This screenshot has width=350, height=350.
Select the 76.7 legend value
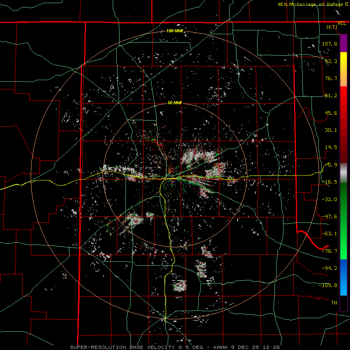pyautogui.click(x=331, y=78)
